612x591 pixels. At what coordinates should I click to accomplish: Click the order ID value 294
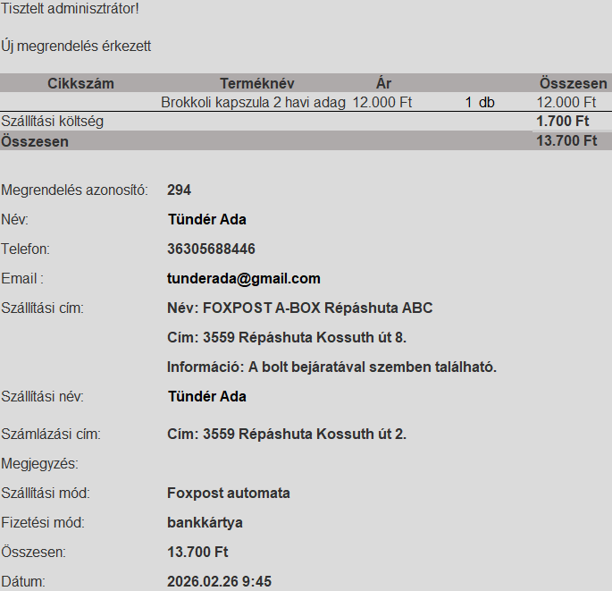[179, 190]
